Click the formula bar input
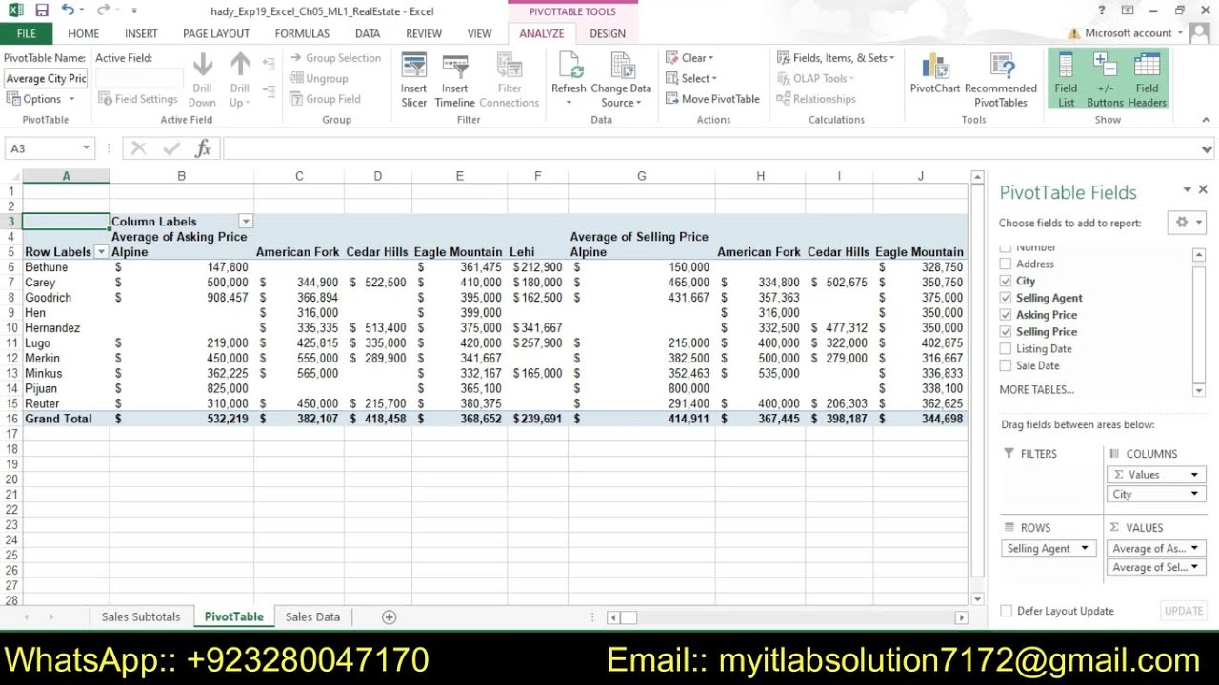Screen dimensions: 1219x685 pyautogui.click(x=709, y=148)
